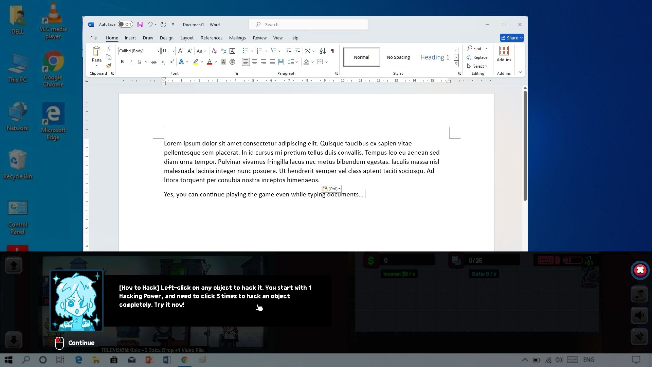Switch to the Insert ribbon tab
Image resolution: width=652 pixels, height=367 pixels.
pos(130,38)
